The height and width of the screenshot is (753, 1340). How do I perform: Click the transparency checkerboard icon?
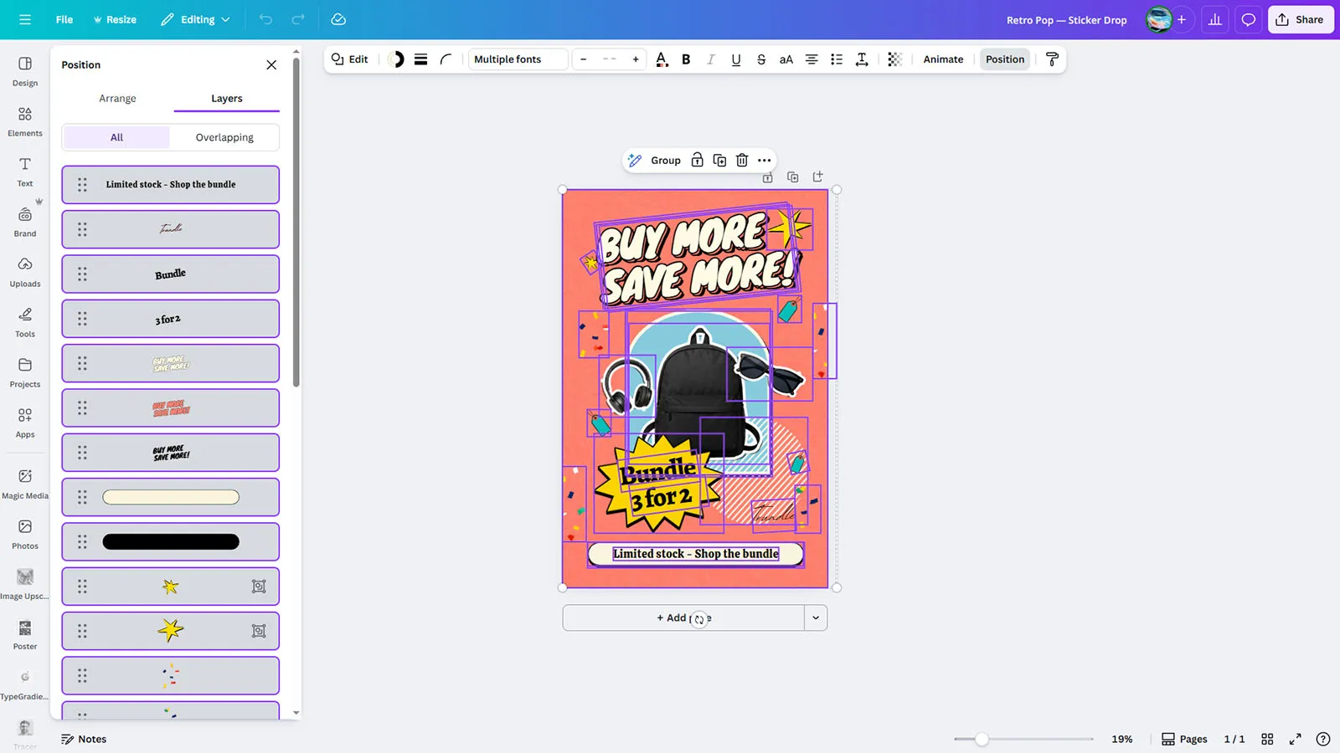pos(894,59)
